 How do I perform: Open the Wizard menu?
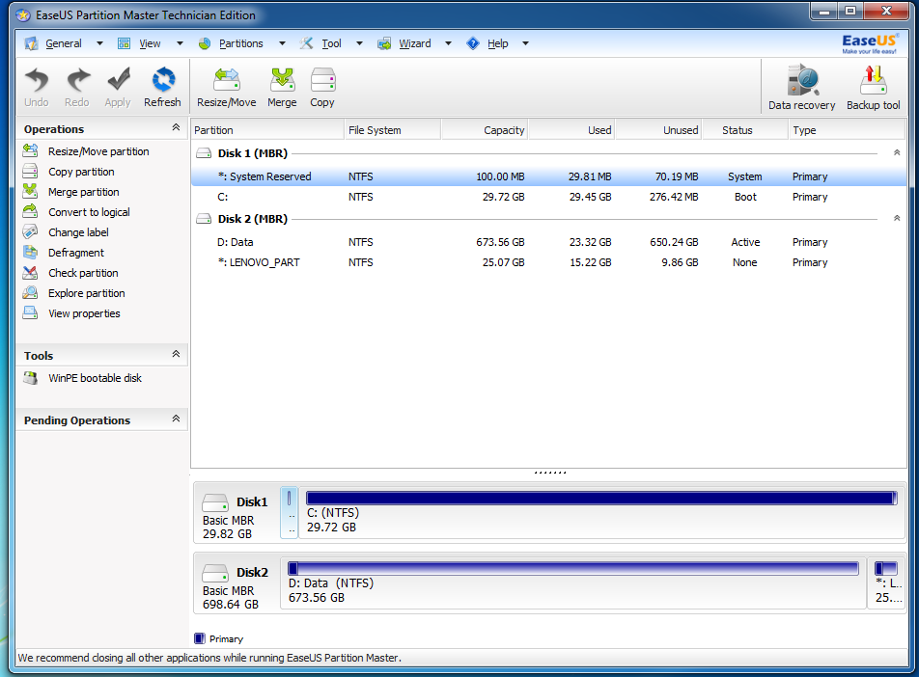point(414,43)
